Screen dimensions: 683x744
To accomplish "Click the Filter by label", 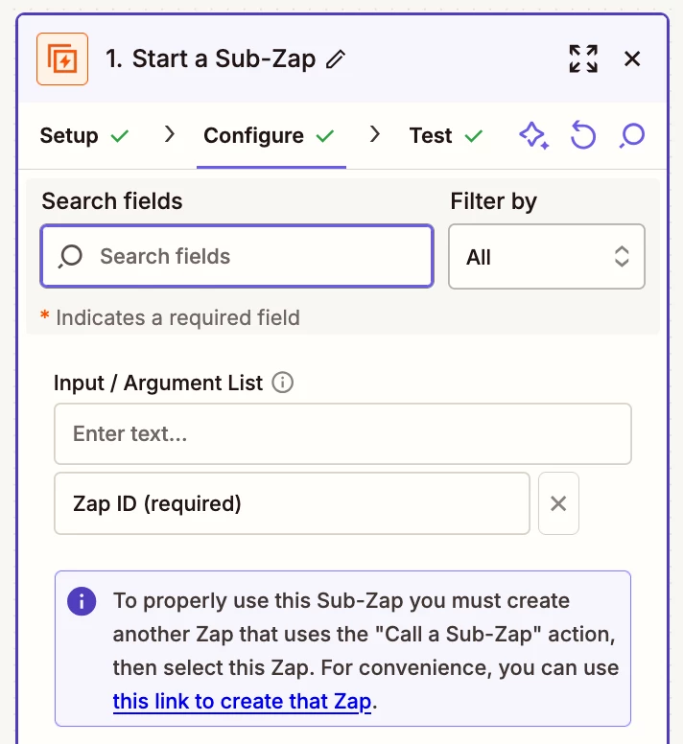I will coord(494,201).
